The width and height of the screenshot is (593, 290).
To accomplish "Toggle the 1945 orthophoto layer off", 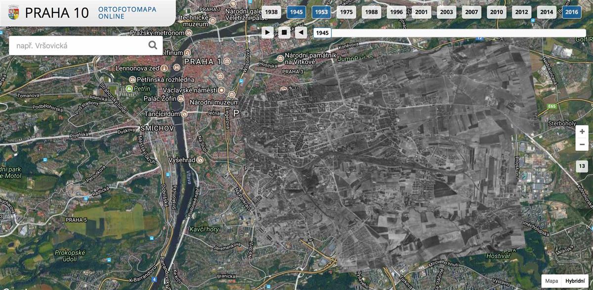I will tap(296, 12).
